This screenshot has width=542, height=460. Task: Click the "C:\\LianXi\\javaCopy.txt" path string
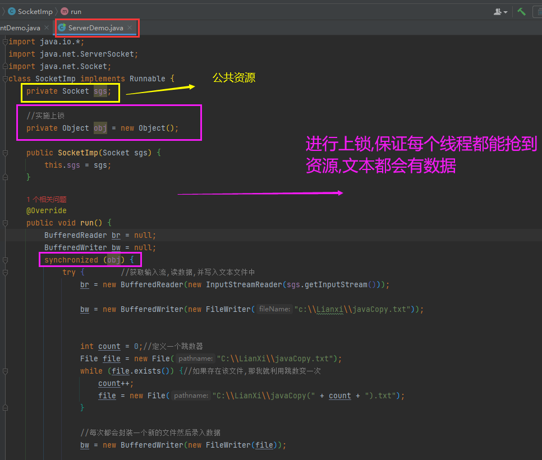[275, 358]
